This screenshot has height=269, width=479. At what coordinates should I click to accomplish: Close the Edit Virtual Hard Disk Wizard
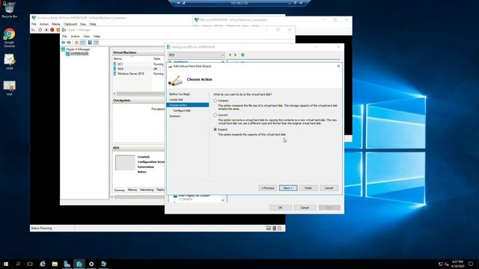338,66
